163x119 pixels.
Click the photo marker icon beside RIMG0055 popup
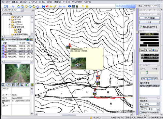click(68, 47)
